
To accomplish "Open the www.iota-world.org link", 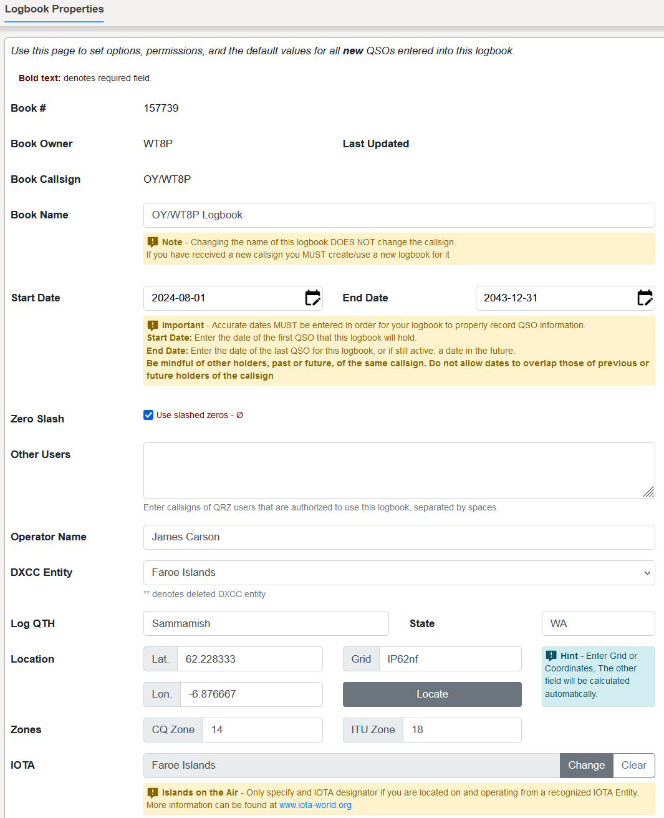I will coord(315,805).
